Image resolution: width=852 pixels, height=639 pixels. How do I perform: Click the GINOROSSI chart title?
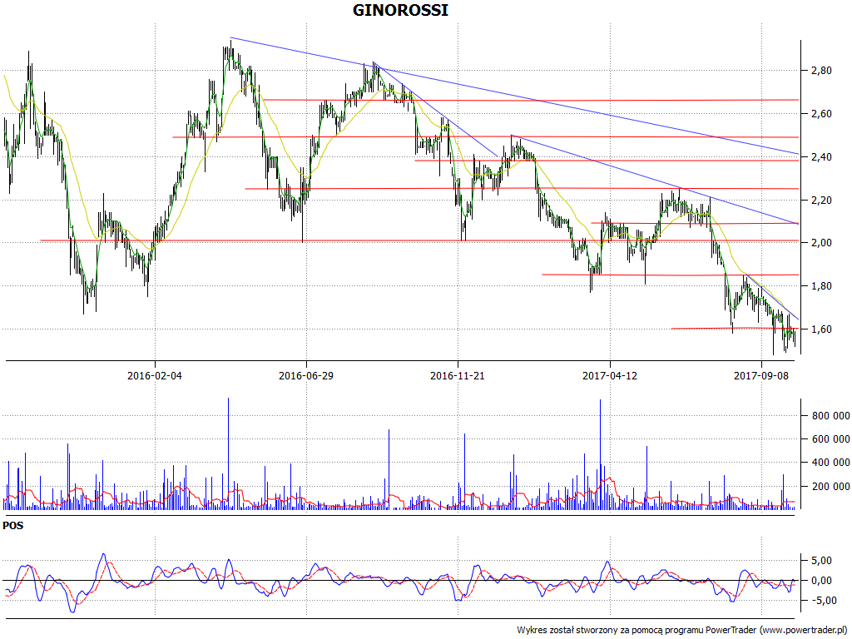pyautogui.click(x=400, y=10)
